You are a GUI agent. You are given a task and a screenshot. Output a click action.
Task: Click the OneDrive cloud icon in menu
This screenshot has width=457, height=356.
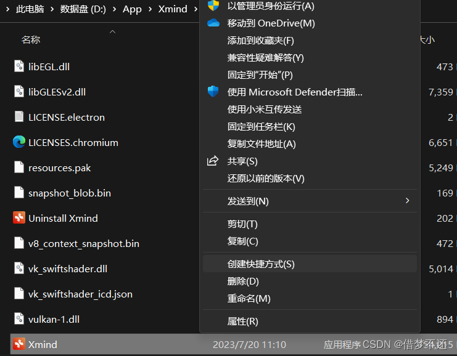213,23
